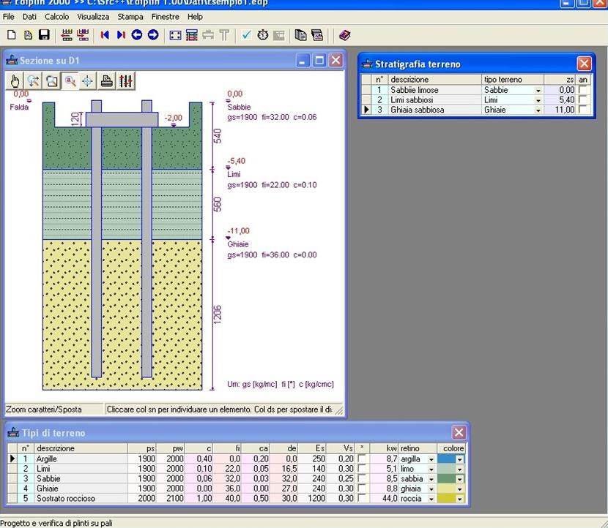Image resolution: width=608 pixels, height=528 pixels.
Task: Click the printer icon in section window
Action: point(107,81)
